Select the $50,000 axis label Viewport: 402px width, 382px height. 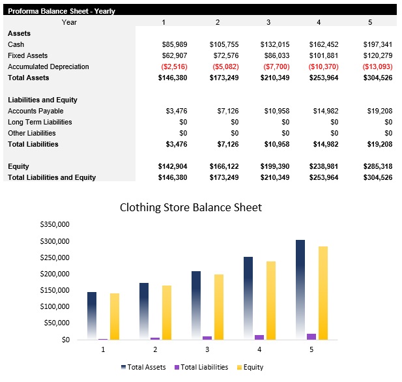[x=57, y=323]
